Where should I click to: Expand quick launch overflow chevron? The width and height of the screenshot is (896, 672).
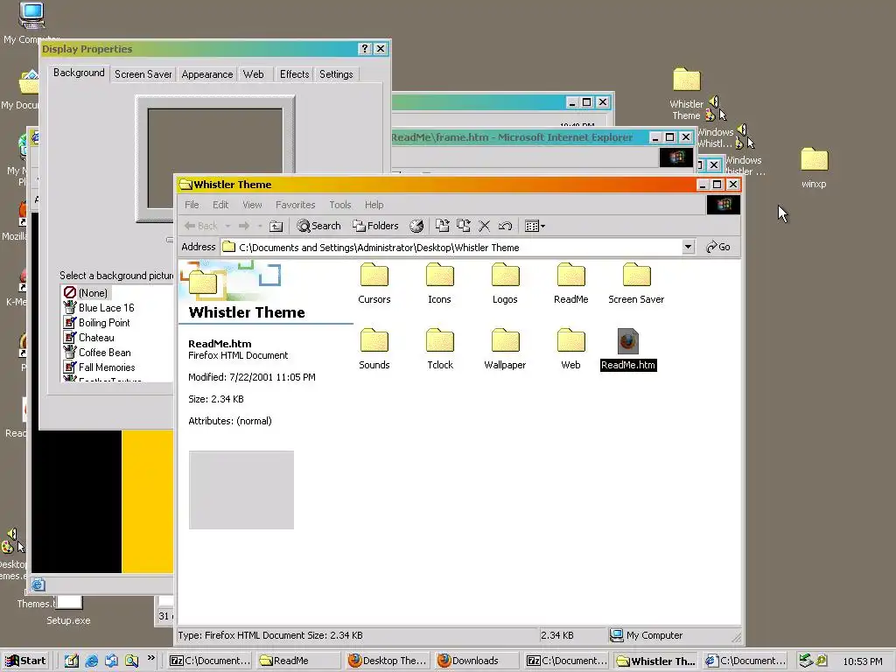[x=150, y=658]
